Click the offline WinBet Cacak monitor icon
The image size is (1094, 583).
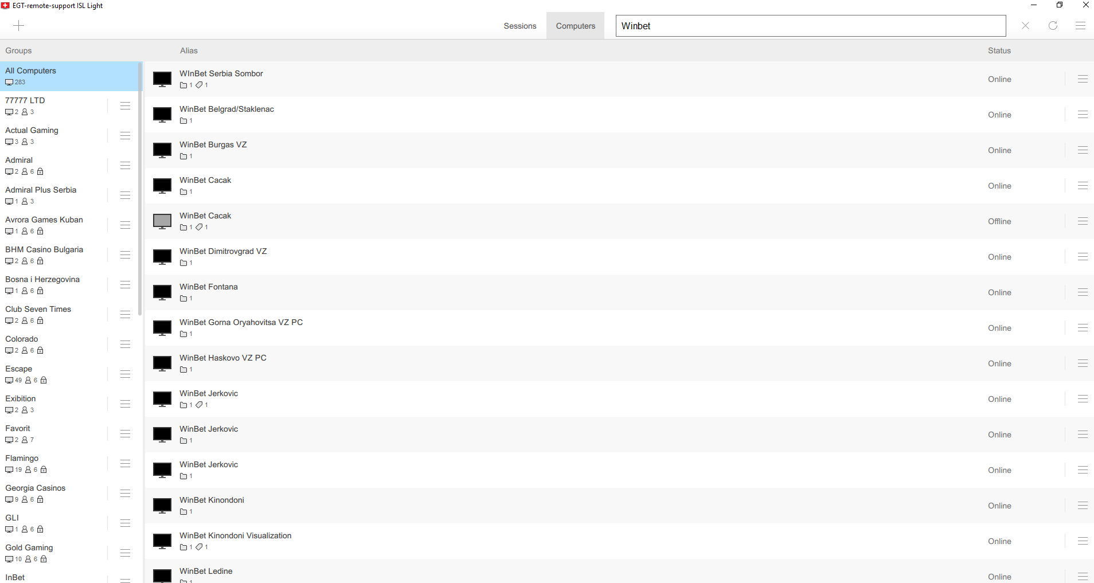click(162, 221)
